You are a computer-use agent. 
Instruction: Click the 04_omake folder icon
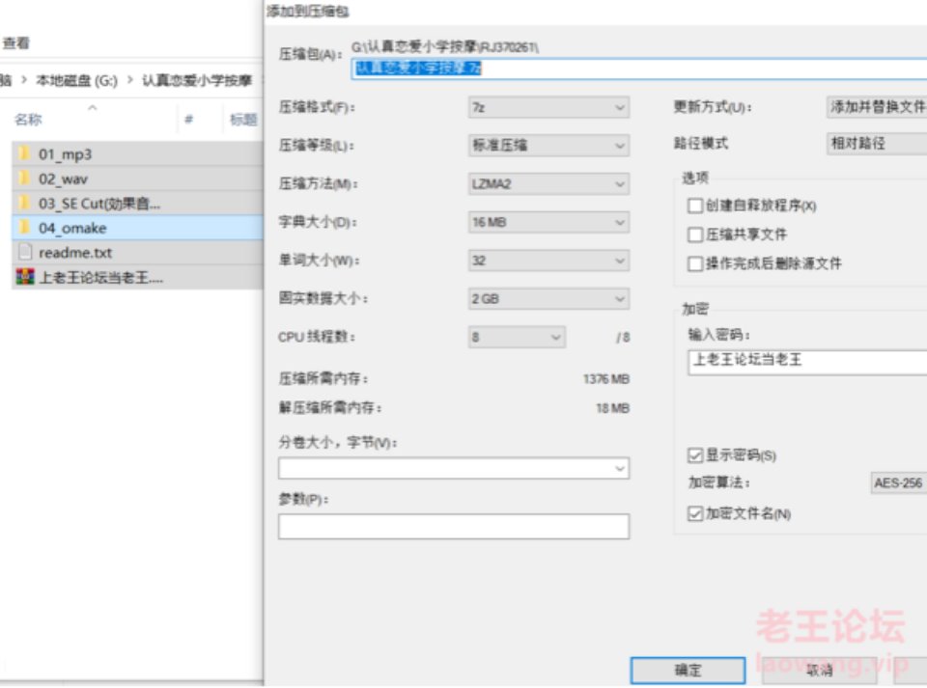coord(24,228)
